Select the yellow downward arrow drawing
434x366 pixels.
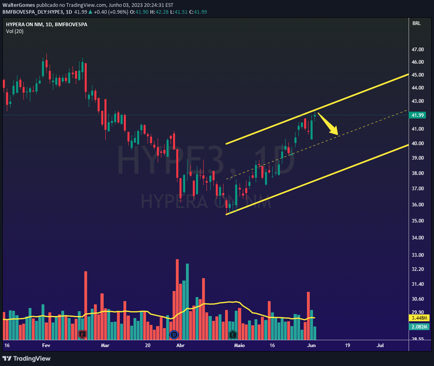(x=328, y=124)
